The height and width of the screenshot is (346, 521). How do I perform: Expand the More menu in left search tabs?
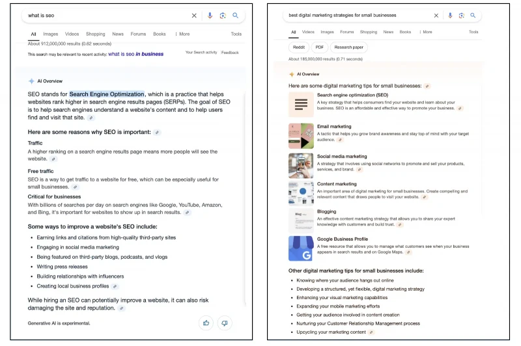[x=182, y=34]
